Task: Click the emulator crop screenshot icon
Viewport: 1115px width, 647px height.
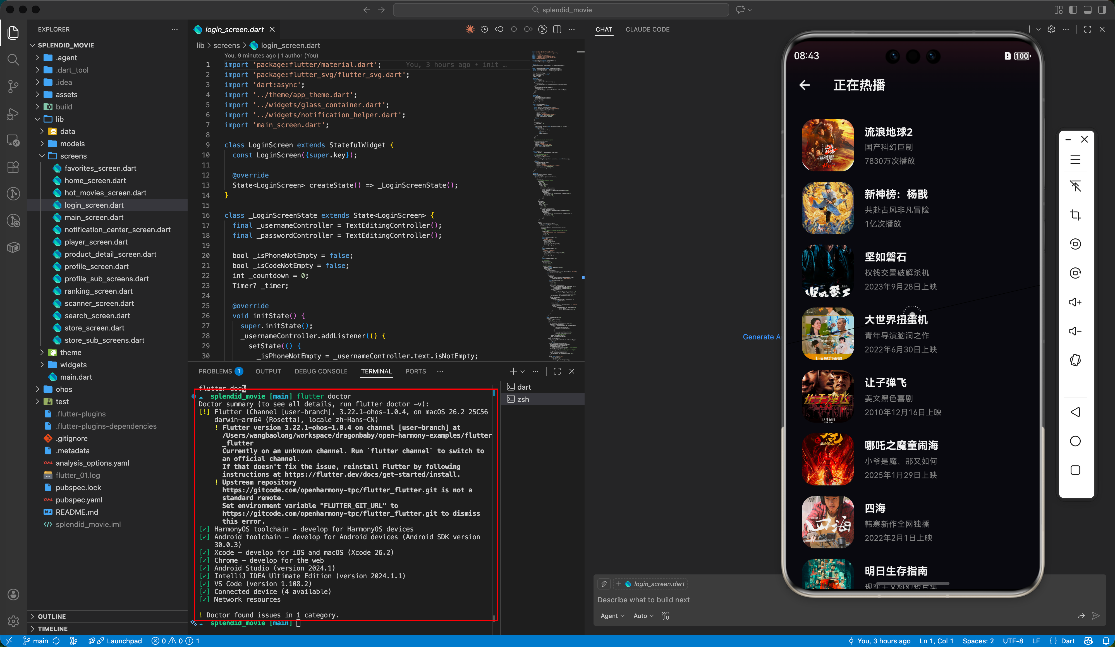Action: 1075,215
